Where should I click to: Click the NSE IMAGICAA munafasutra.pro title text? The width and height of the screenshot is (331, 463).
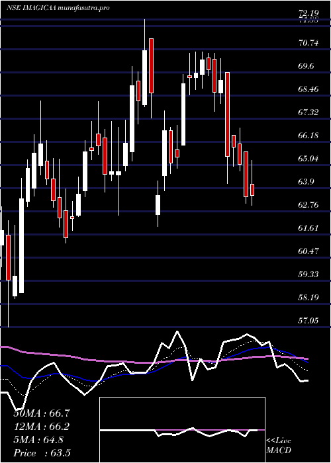click(x=58, y=8)
